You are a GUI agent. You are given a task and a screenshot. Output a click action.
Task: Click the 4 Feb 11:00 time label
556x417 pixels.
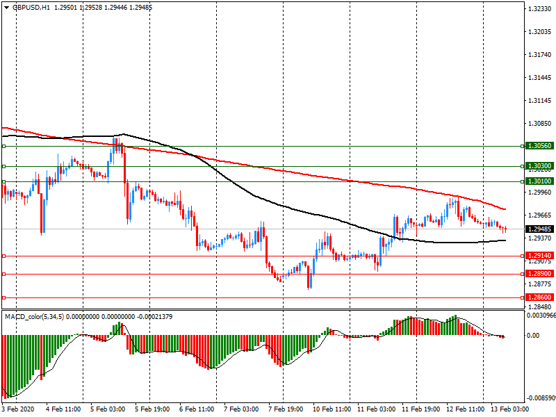(x=63, y=409)
